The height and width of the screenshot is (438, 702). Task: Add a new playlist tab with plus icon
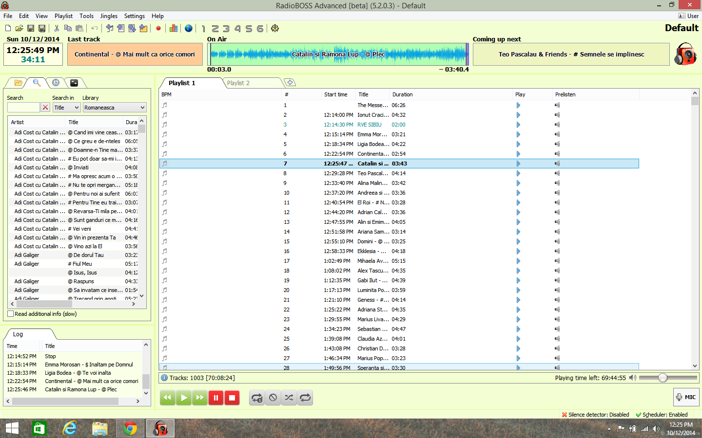click(290, 82)
